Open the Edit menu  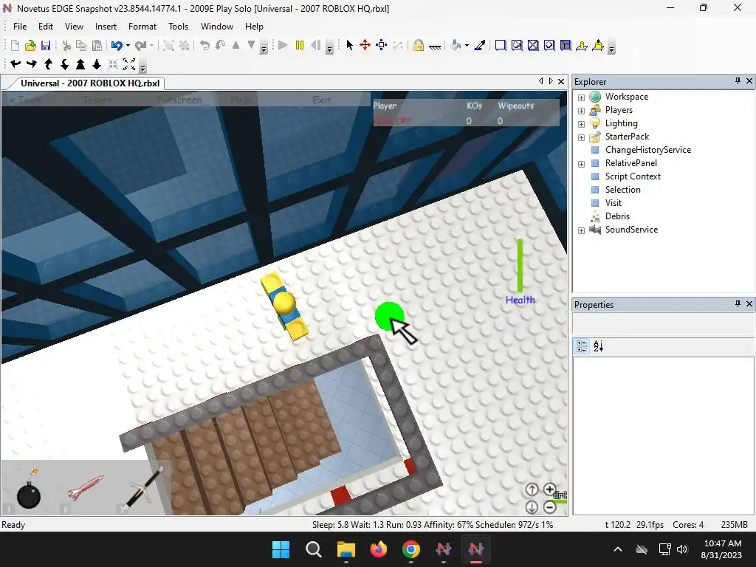coord(46,27)
